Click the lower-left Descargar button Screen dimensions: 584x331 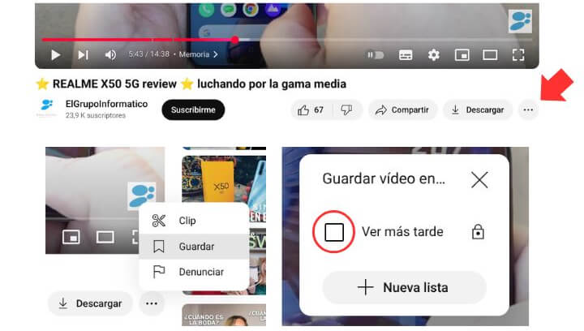pos(90,303)
